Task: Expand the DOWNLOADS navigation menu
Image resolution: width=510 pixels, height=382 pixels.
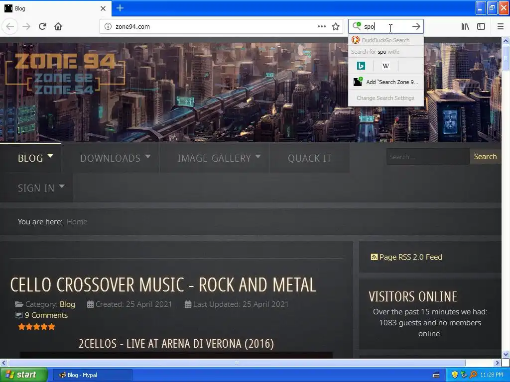Action: 115,158
